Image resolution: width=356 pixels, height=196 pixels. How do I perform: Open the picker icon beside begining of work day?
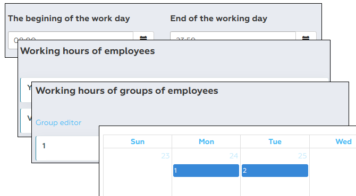pyautogui.click(x=143, y=36)
